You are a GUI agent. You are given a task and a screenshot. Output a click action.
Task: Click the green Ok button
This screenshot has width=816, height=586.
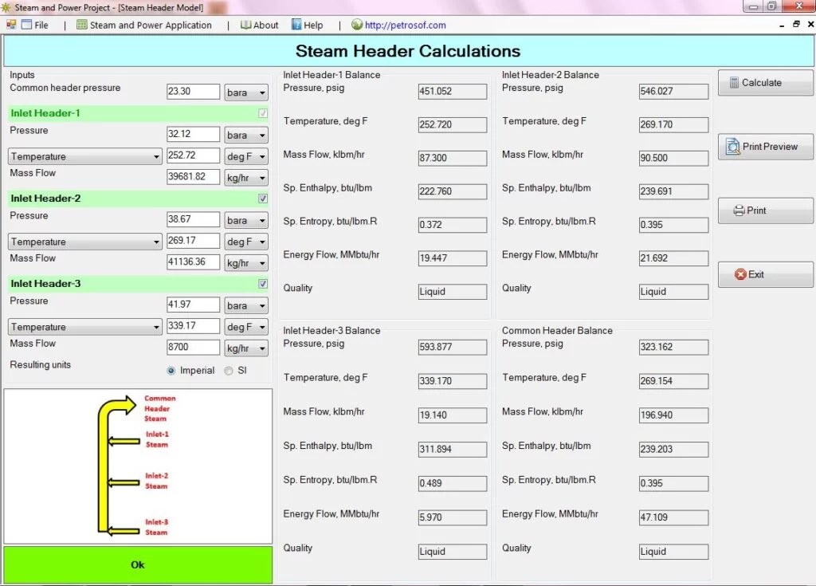[x=137, y=564]
